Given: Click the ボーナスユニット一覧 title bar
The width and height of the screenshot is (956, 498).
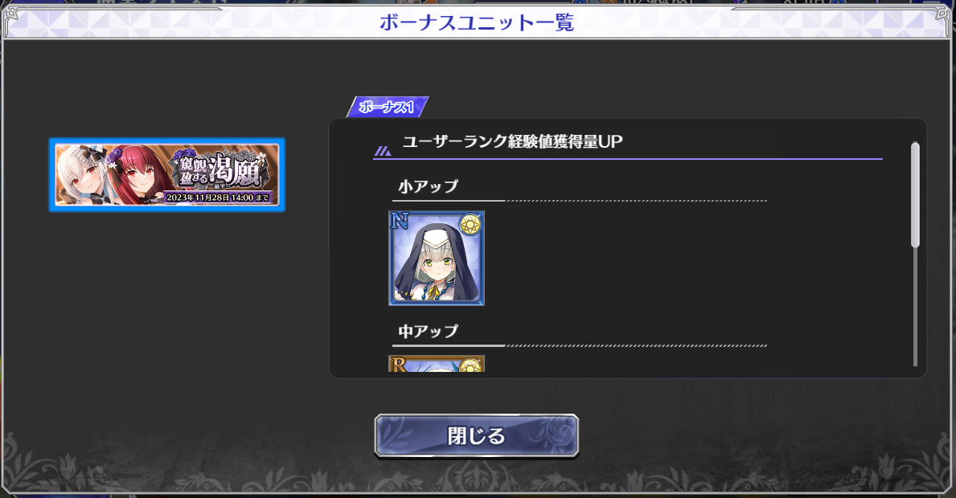Looking at the screenshot, I should pos(476,23).
